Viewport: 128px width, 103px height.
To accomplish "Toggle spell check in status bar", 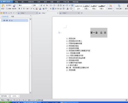I will [40, 100].
